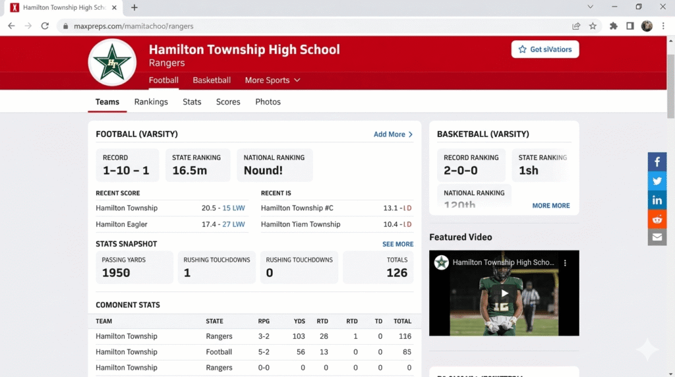Click the Add More link
675x377 pixels.
click(393, 134)
